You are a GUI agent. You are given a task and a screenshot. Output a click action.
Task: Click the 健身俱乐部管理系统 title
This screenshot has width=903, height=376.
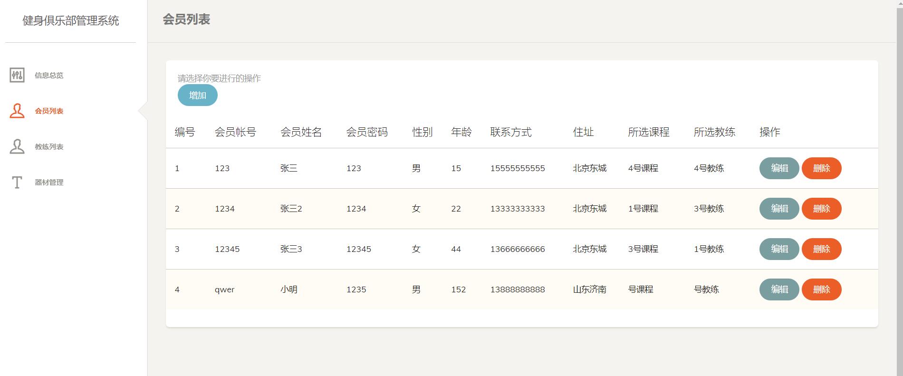coord(71,20)
